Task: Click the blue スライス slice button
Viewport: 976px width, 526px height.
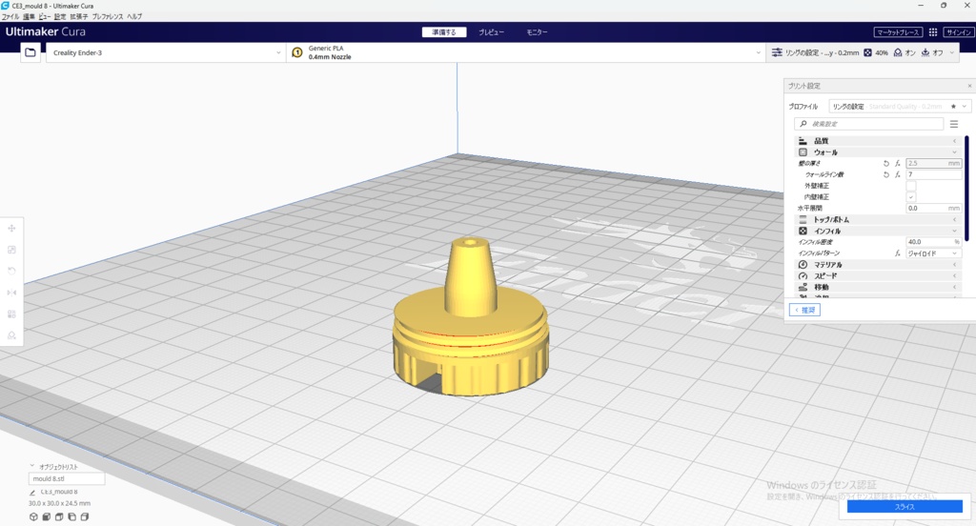Action: click(905, 507)
